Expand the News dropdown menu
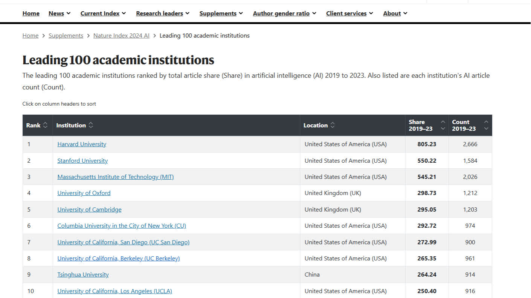This screenshot has height=298, width=531. pos(60,14)
